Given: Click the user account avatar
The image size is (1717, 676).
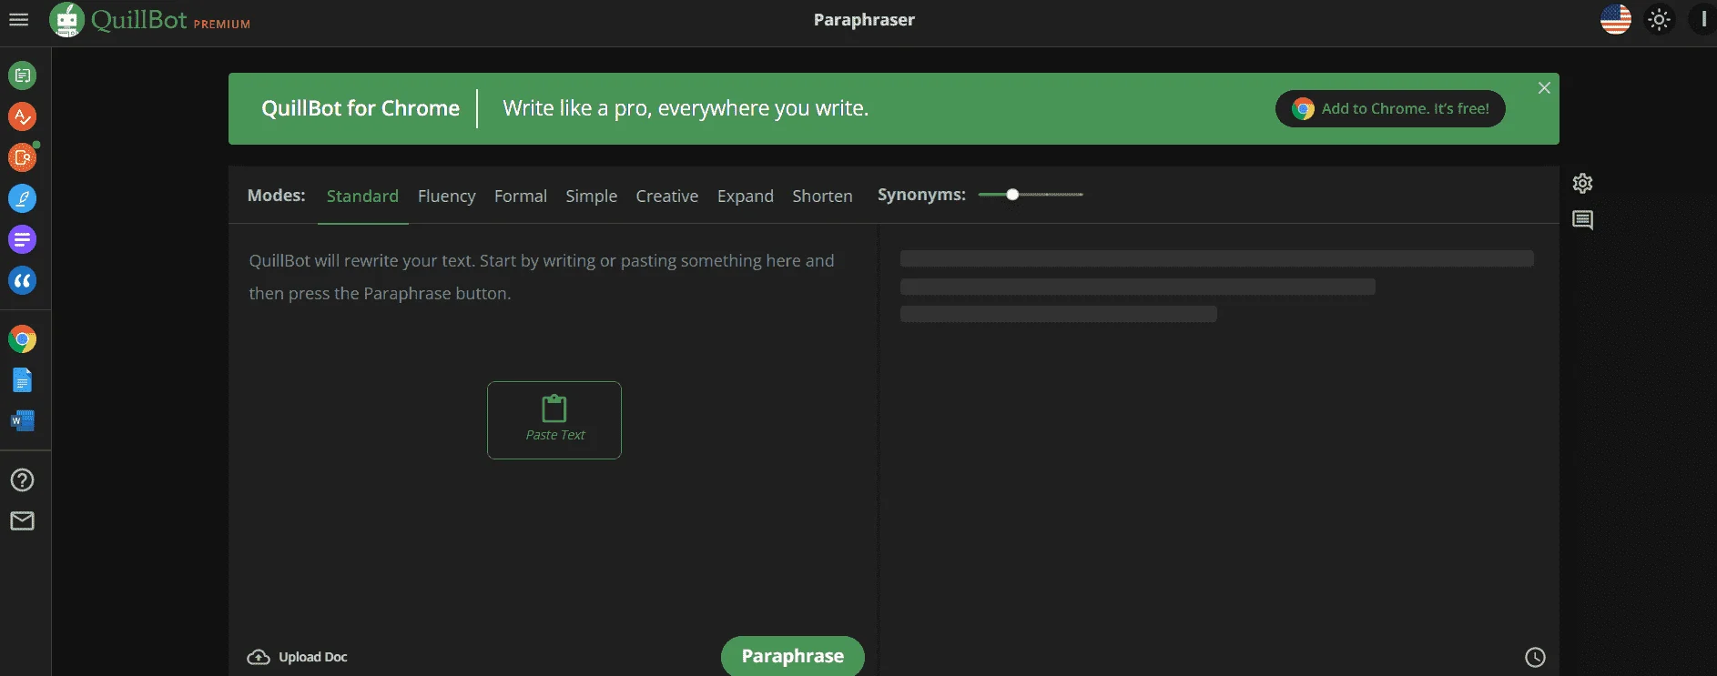Looking at the screenshot, I should point(1702,19).
